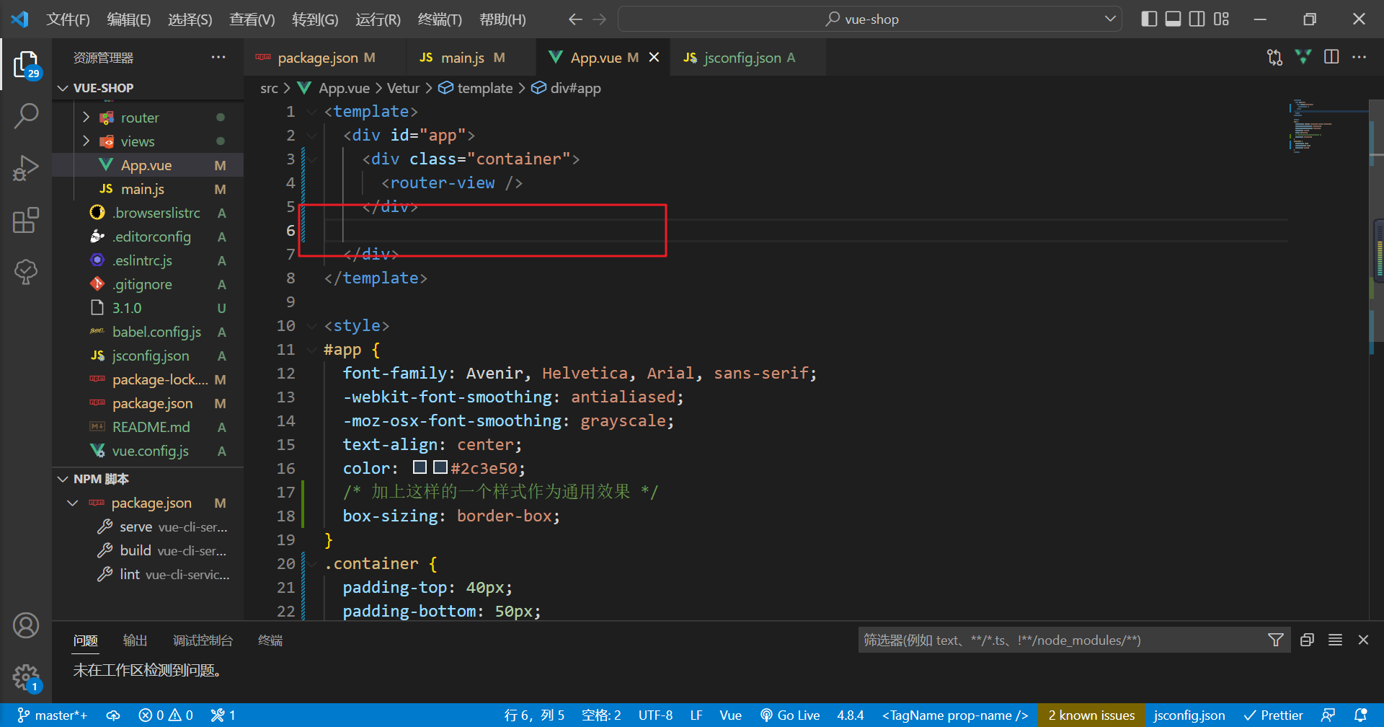Collapse the template tag at line 1
Screen dimensions: 1384x727
pos(311,112)
